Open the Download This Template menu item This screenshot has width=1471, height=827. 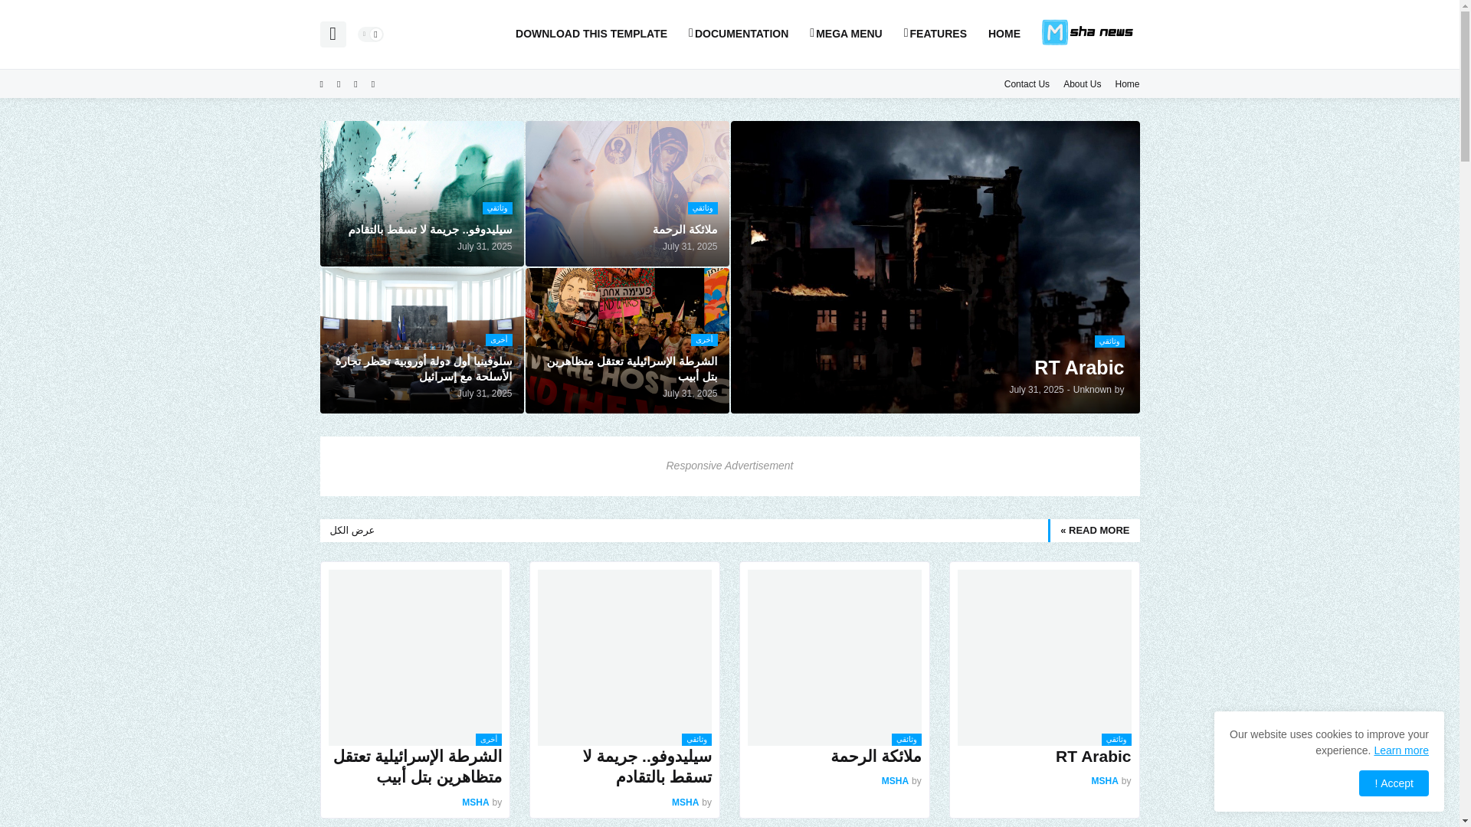pos(591,34)
